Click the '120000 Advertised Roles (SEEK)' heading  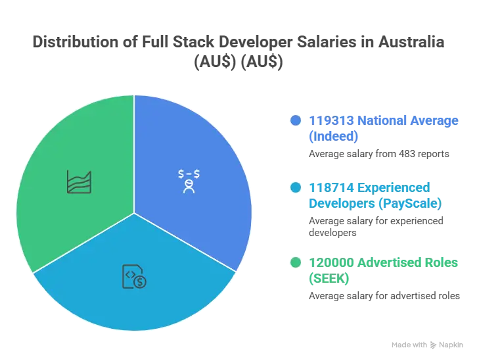[x=383, y=270]
